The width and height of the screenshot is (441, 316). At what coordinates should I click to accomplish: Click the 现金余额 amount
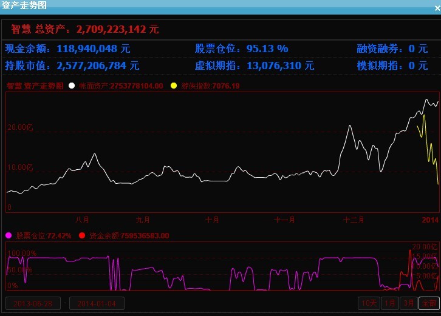pos(93,49)
